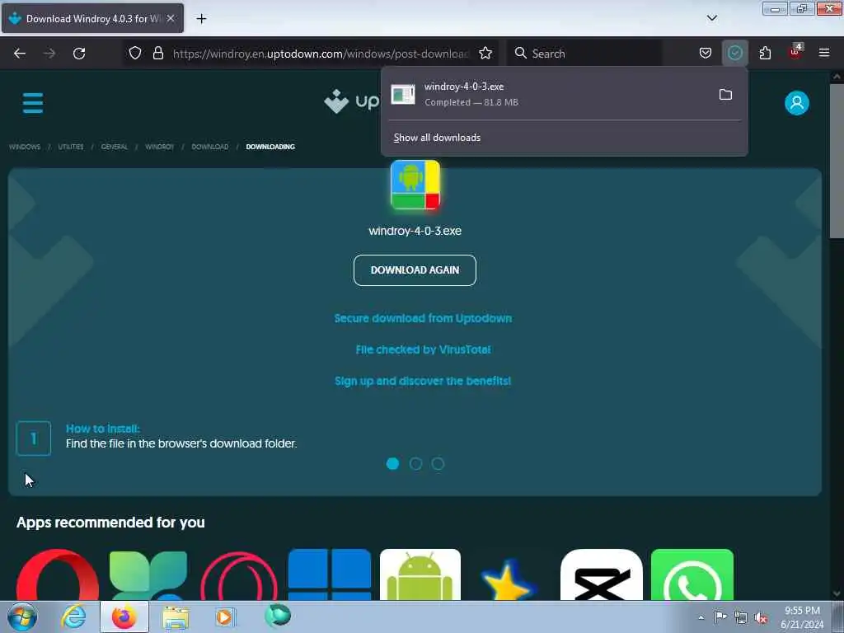Click the green round taskbar app icon

coord(278,615)
